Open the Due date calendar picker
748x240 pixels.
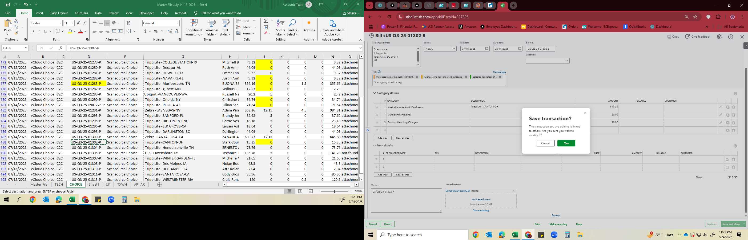pyautogui.click(x=520, y=49)
